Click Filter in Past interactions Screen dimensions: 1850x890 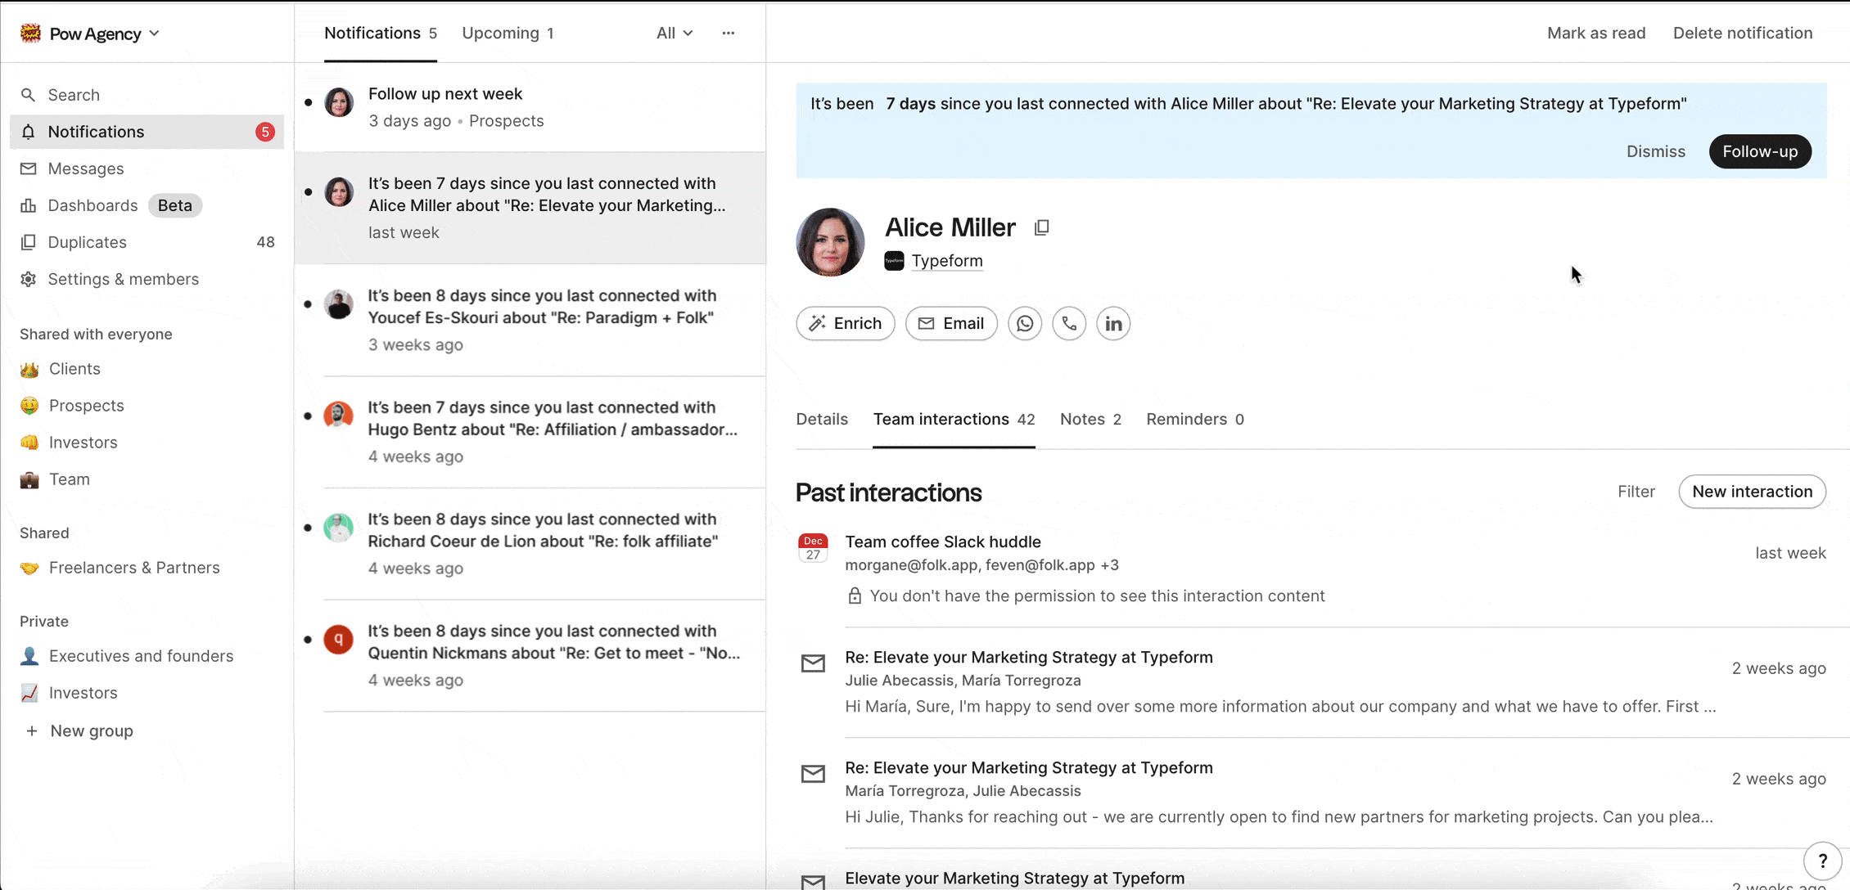1636,492
